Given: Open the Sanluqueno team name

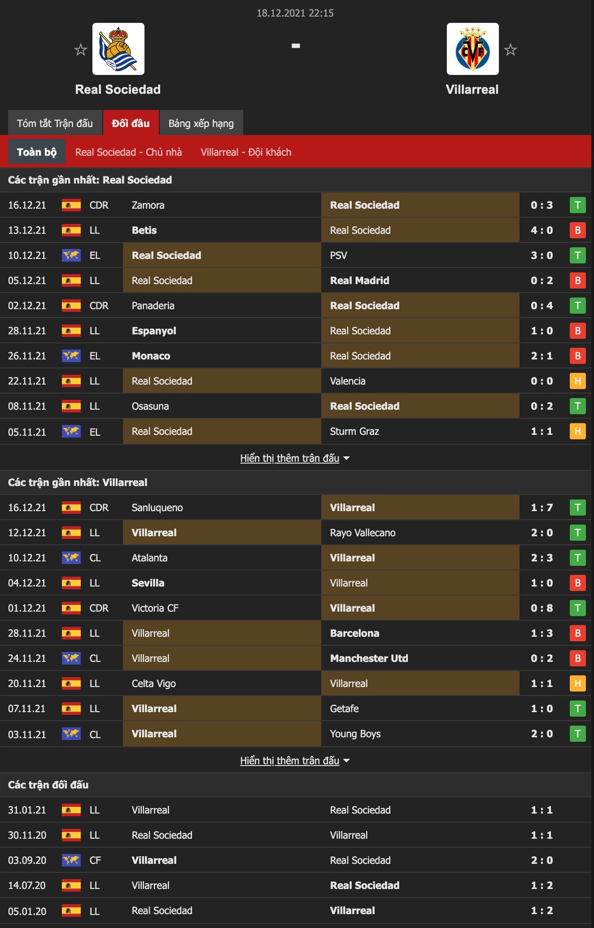Looking at the screenshot, I should (x=157, y=508).
